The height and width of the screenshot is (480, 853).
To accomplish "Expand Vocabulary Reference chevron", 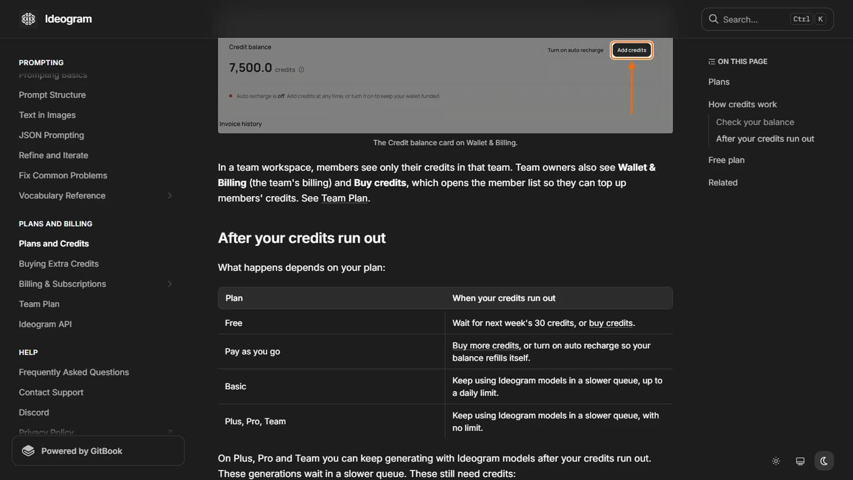I will click(170, 196).
